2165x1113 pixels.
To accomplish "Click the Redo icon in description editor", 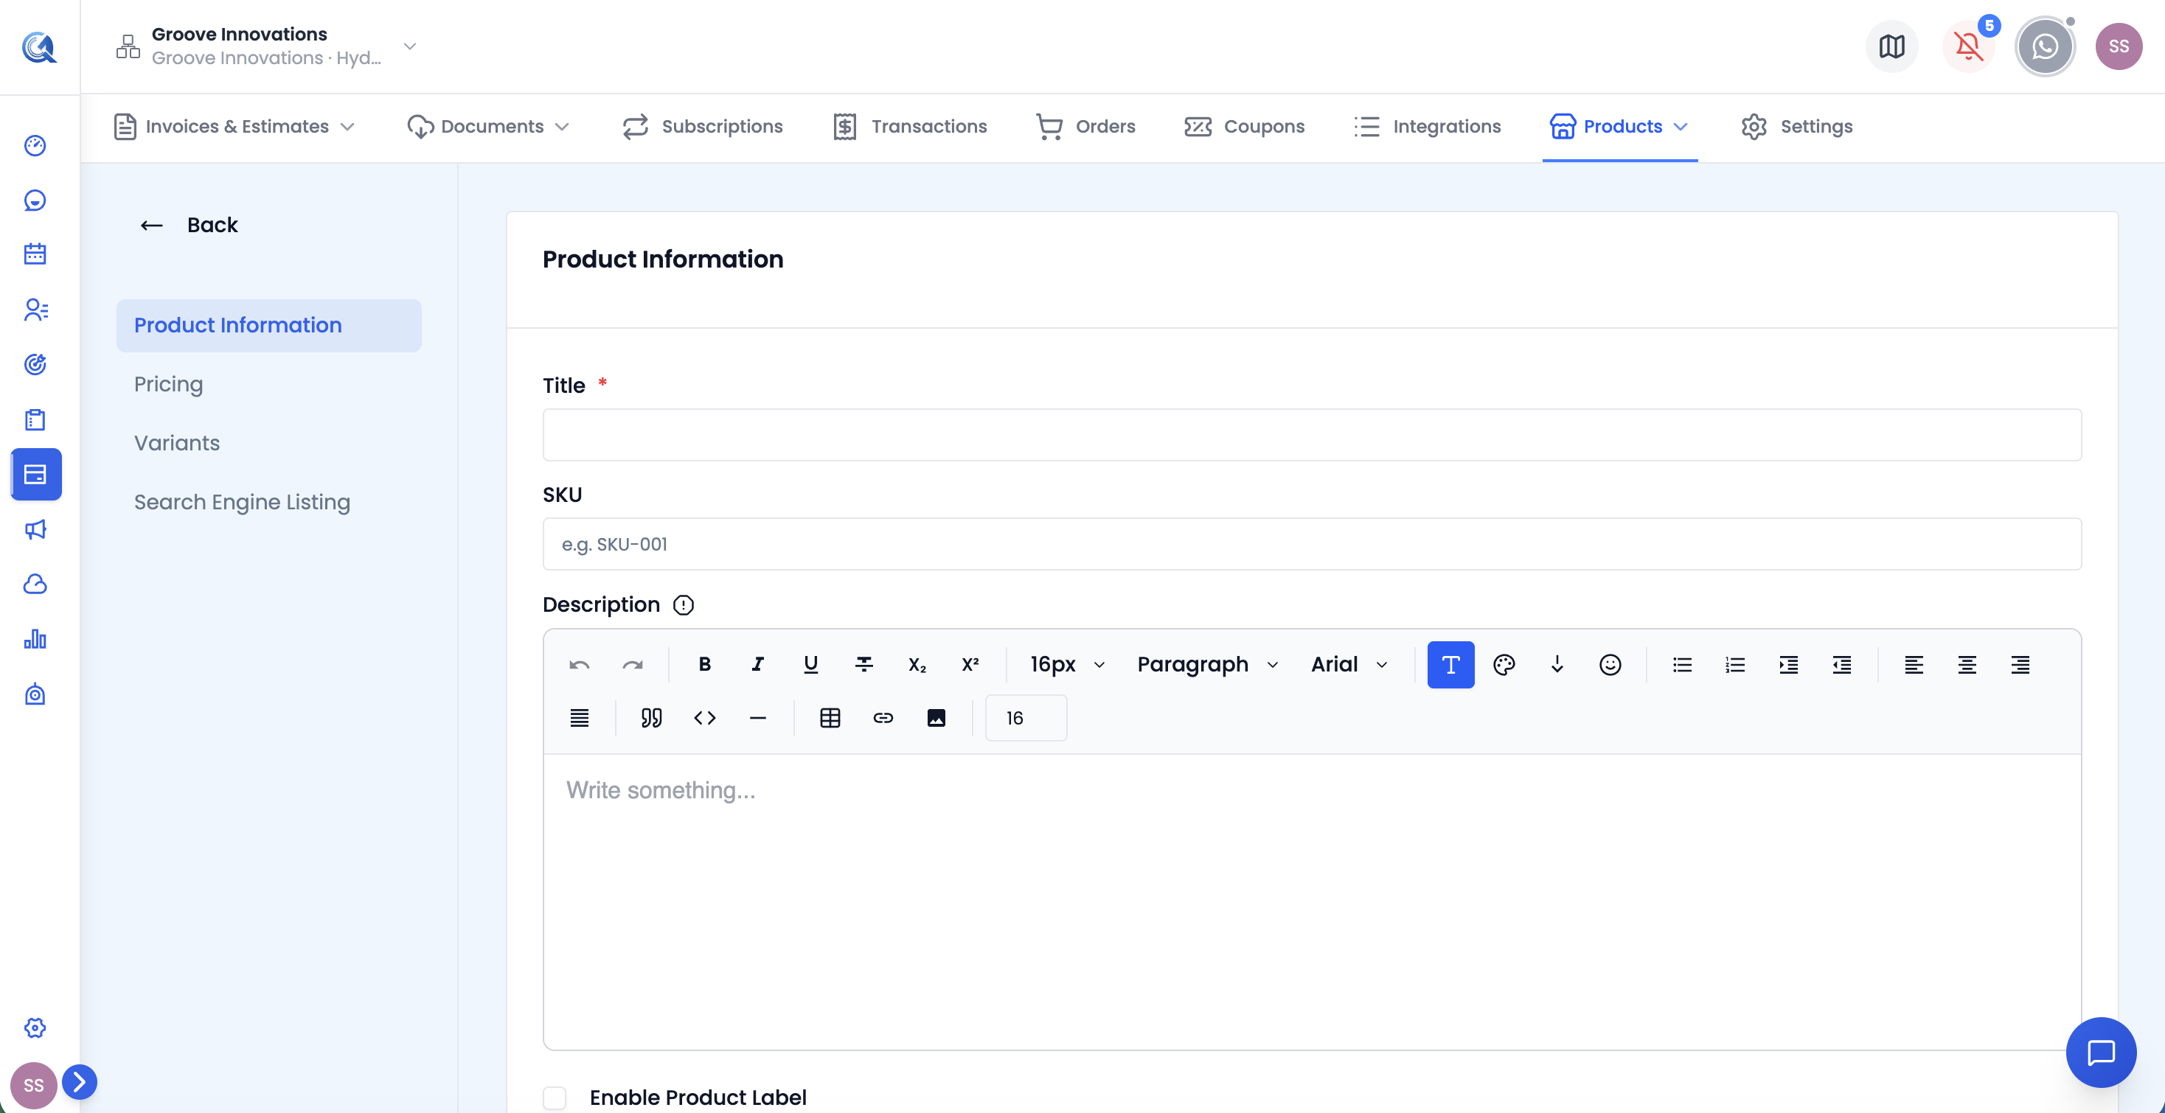I will coord(632,664).
